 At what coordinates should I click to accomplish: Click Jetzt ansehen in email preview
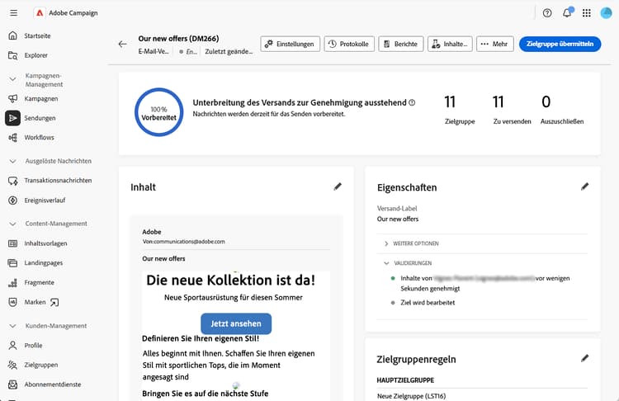pyautogui.click(x=236, y=323)
